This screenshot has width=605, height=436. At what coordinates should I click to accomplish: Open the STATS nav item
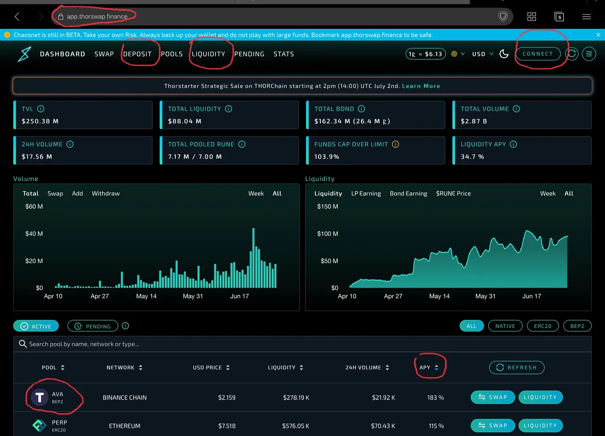[x=284, y=54]
